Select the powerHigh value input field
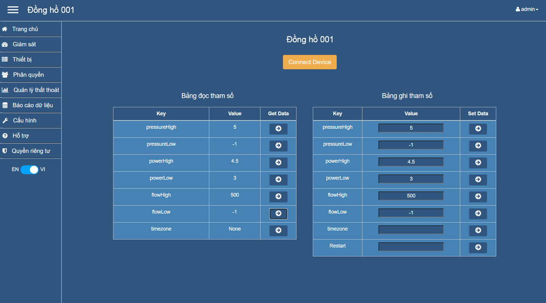 [411, 162]
